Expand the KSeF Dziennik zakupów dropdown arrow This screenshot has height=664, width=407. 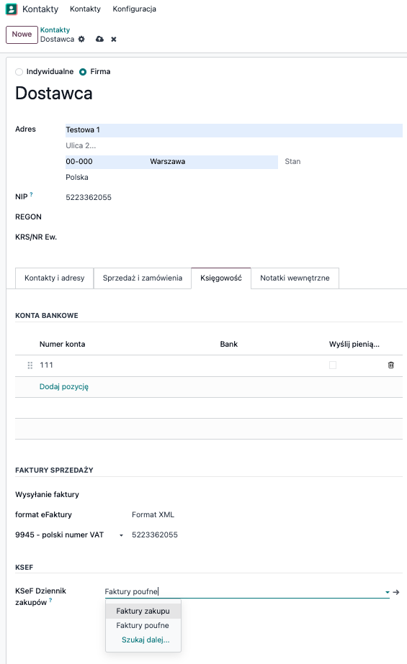pyautogui.click(x=387, y=592)
